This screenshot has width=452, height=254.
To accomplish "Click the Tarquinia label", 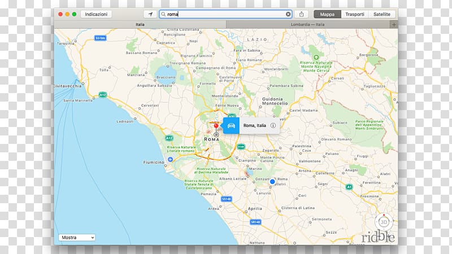I will tap(66, 43).
